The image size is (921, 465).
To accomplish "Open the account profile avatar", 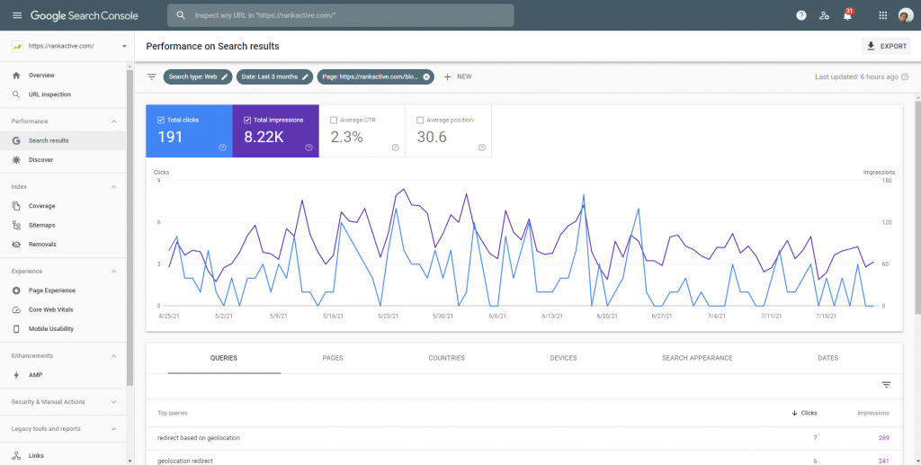I will (905, 16).
